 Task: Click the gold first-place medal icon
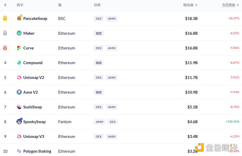coord(5,19)
